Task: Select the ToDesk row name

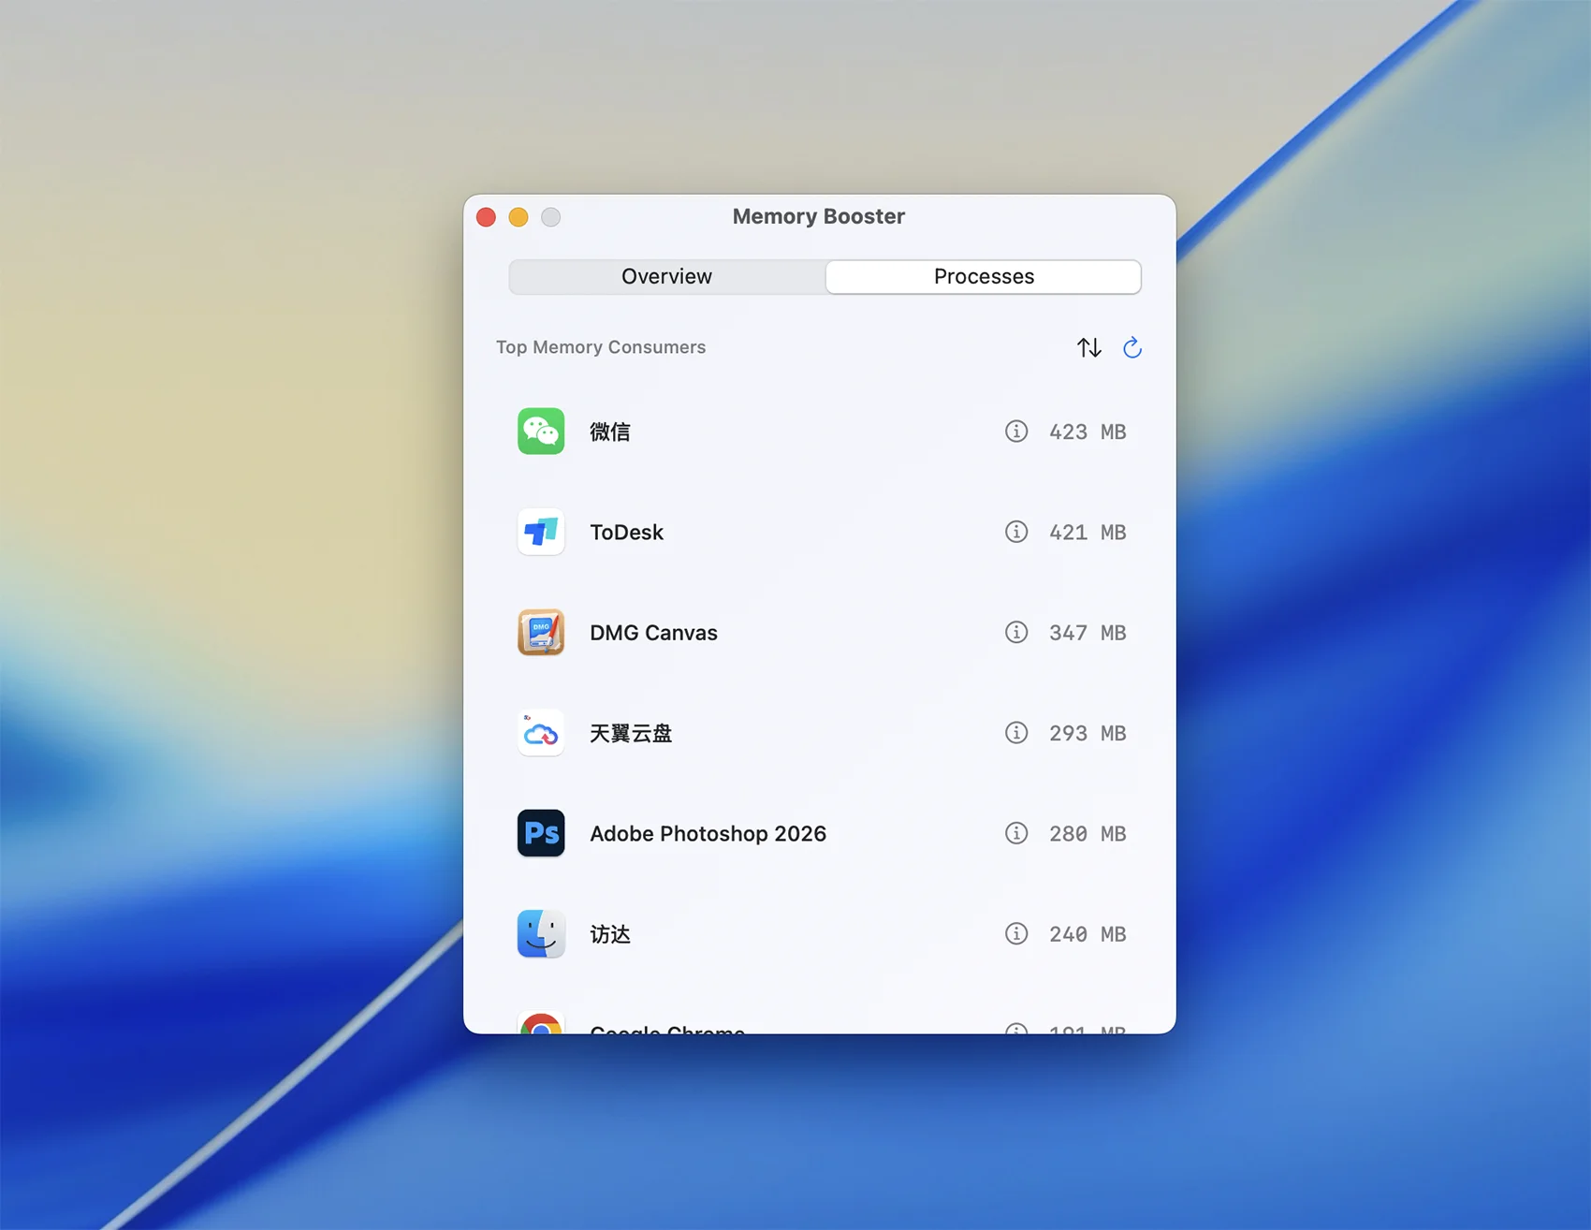Action: [626, 533]
